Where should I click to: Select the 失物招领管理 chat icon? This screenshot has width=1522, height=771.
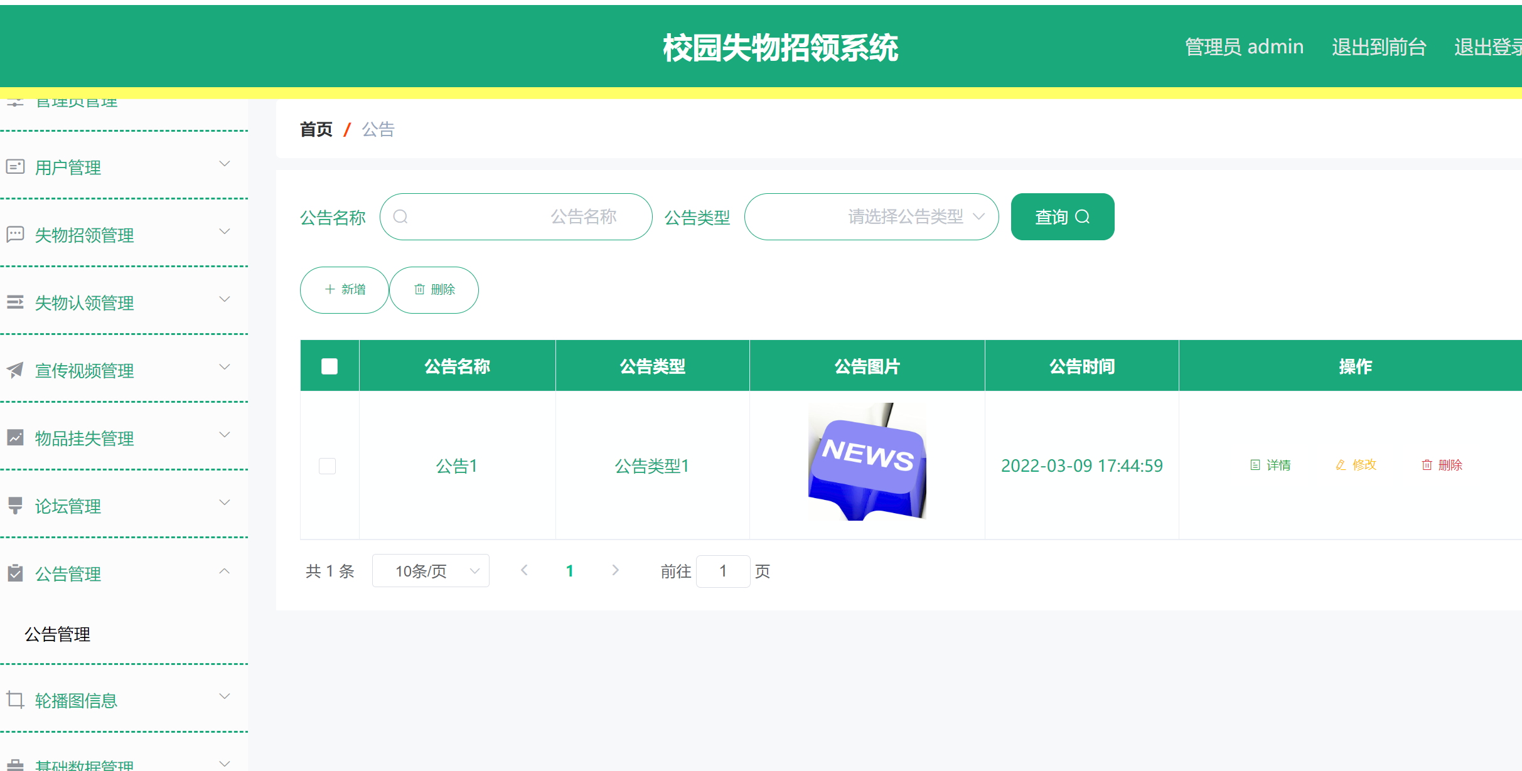15,233
